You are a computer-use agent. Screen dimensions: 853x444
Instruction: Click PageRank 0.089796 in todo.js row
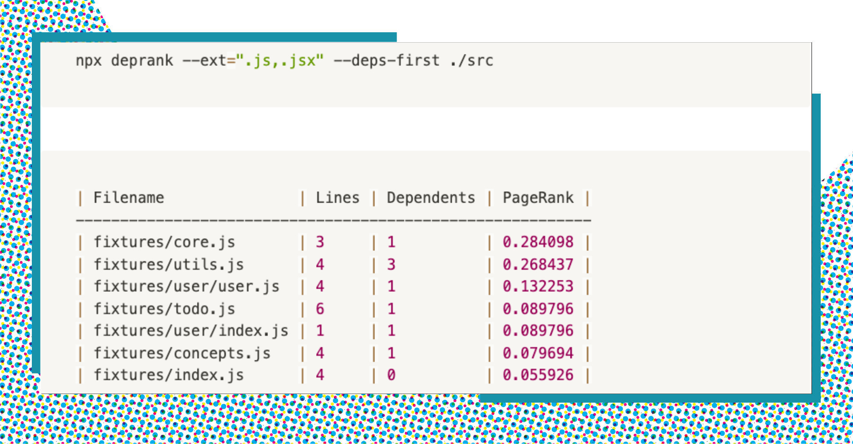[x=538, y=309]
